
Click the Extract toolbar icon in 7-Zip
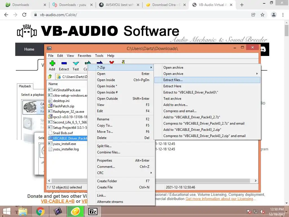pos(64,66)
